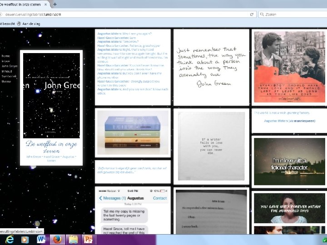Open the Symboliek menu link

tap(9, 77)
